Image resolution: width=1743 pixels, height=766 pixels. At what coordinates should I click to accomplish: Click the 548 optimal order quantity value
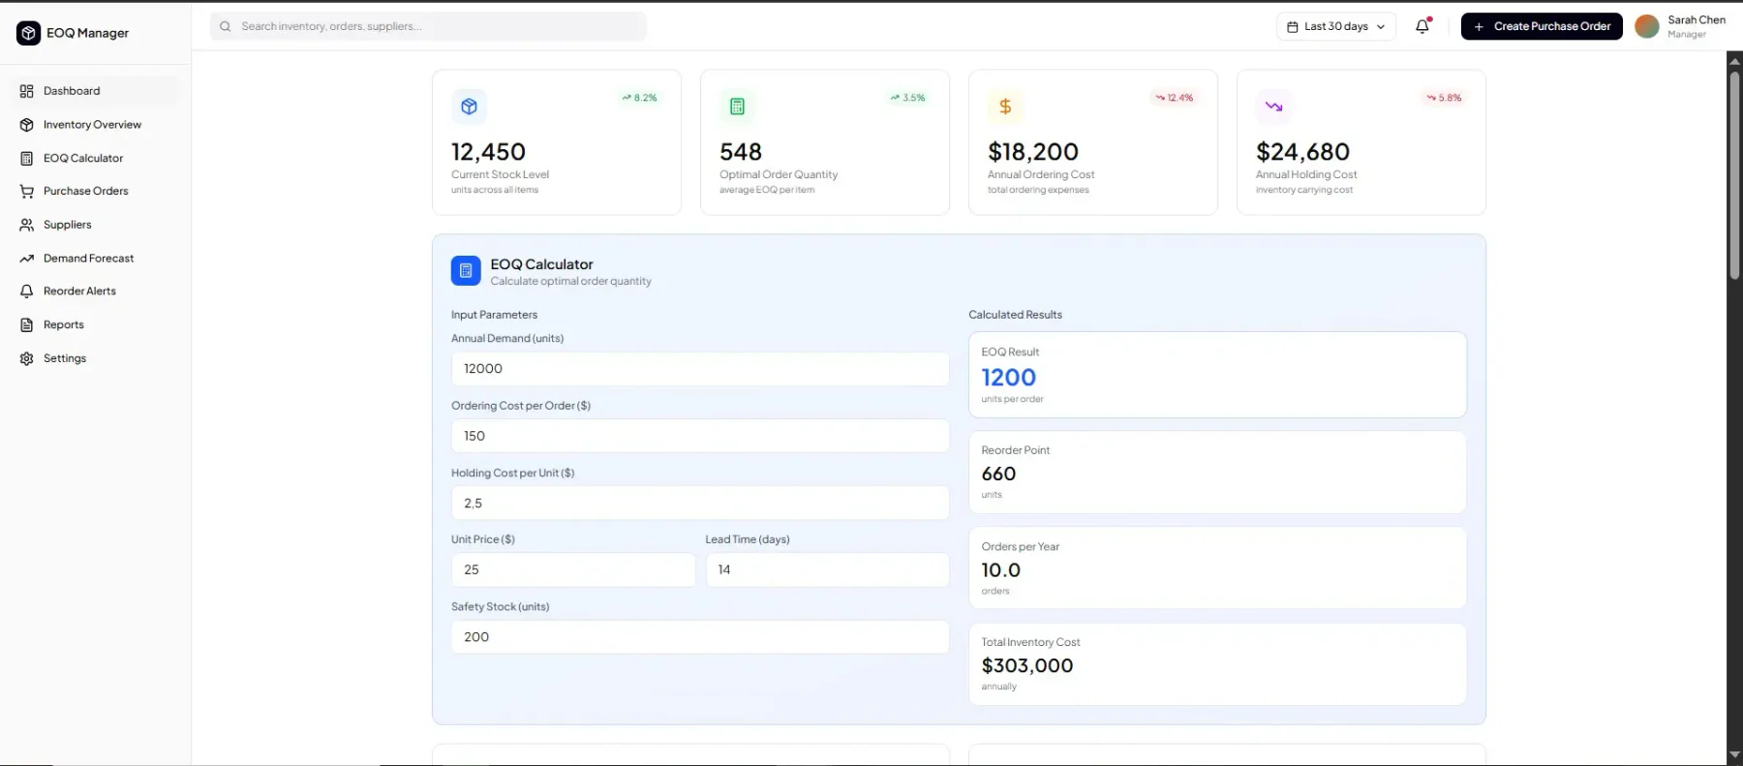[741, 152]
